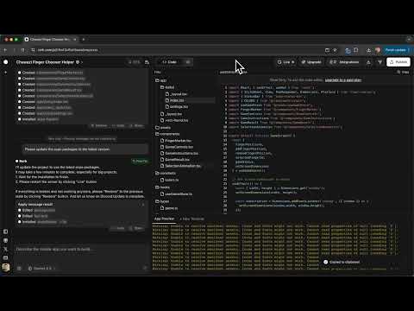Click the More button under first message

[136, 126]
